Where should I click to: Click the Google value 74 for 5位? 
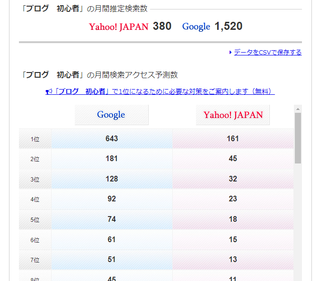click(112, 219)
